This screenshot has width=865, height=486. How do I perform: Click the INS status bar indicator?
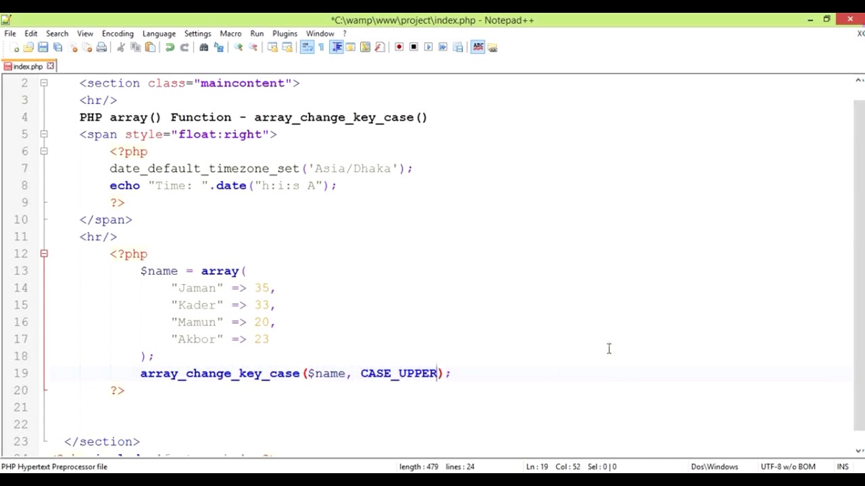[843, 466]
